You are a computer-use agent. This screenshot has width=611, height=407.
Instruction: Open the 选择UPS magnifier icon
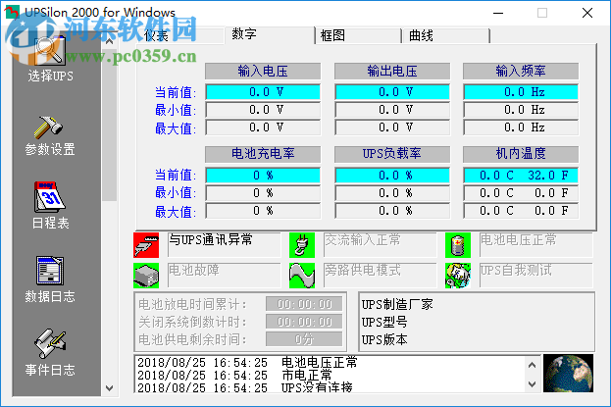[x=49, y=51]
